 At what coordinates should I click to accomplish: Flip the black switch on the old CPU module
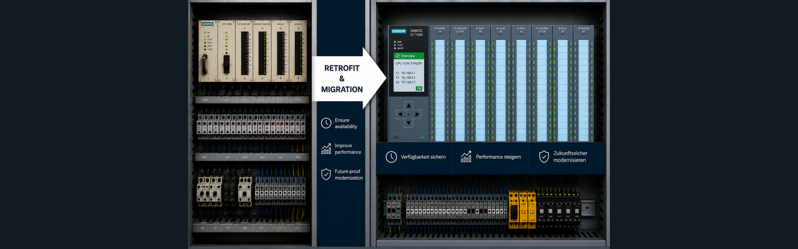tap(227, 64)
